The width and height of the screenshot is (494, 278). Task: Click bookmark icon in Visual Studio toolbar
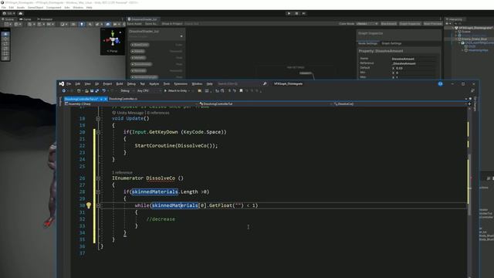(241, 91)
